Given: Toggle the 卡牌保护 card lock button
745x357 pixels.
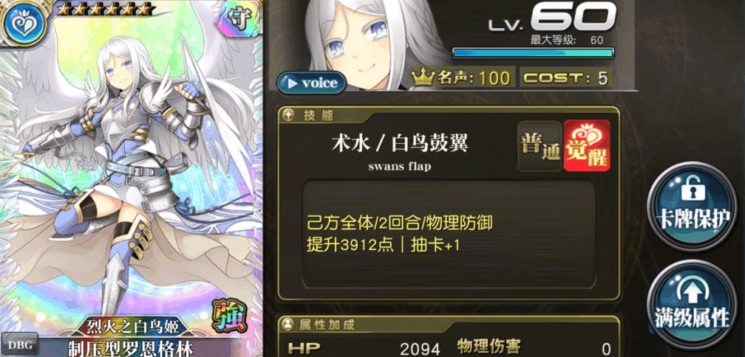Looking at the screenshot, I should click(693, 205).
